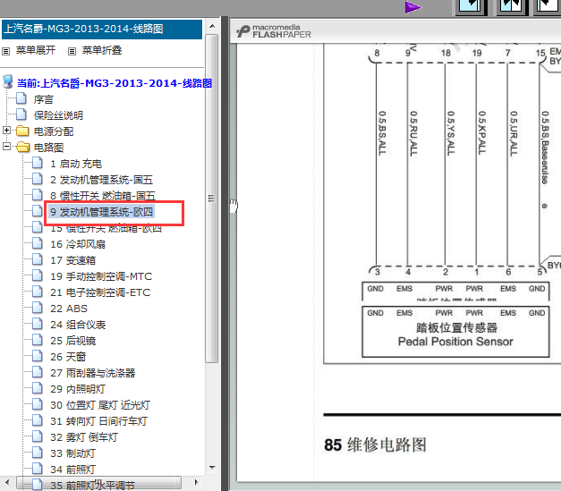Viewport: 561px width, 491px height.
Task: Click the Pedal Position Sensor component box
Action: point(455,331)
